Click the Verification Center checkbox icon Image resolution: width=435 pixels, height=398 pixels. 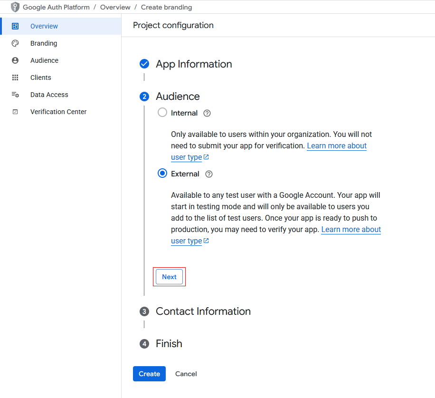pyautogui.click(x=15, y=112)
